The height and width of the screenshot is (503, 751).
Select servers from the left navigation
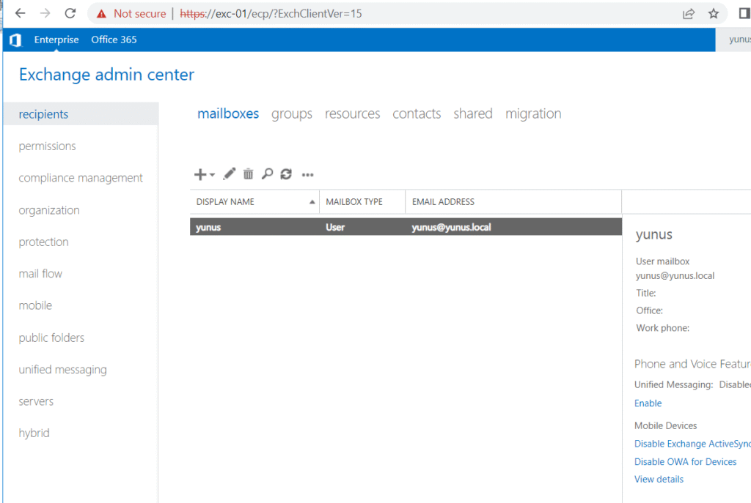click(x=36, y=401)
